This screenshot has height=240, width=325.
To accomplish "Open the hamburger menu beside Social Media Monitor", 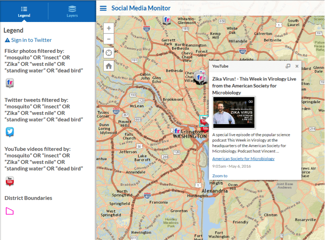I will 103,8.
